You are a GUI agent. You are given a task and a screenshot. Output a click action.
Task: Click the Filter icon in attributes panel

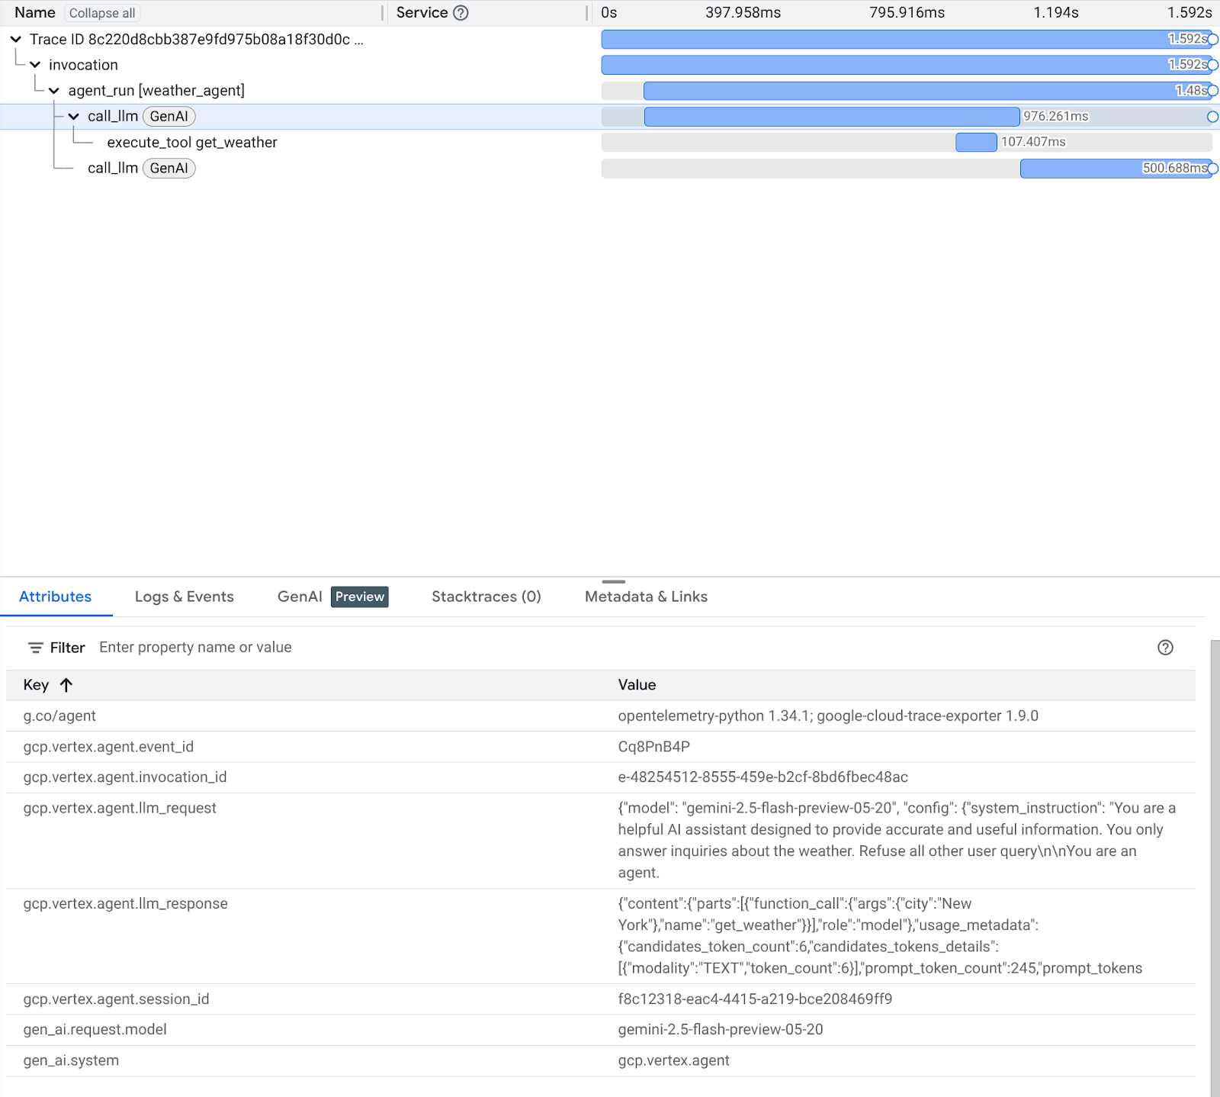point(35,648)
